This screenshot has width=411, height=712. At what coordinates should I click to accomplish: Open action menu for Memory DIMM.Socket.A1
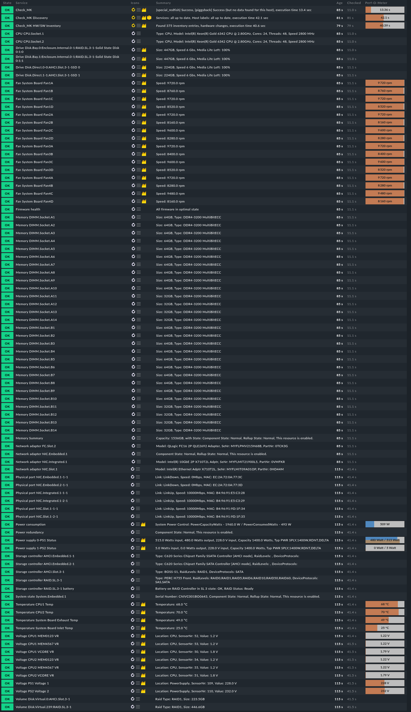click(139, 217)
